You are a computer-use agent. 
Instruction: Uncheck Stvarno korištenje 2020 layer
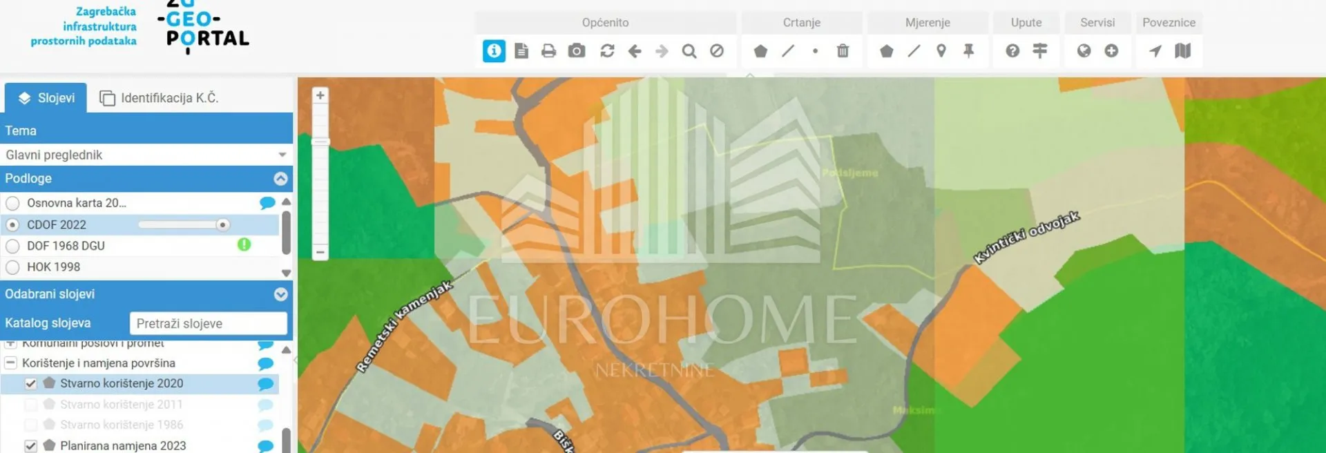click(x=31, y=383)
